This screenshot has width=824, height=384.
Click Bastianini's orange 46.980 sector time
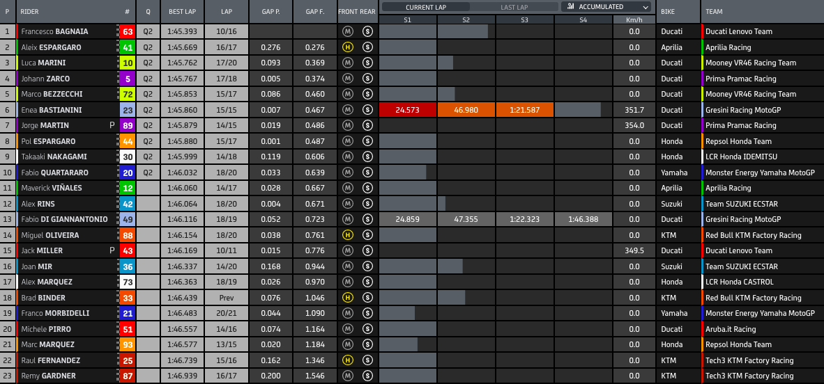point(466,110)
